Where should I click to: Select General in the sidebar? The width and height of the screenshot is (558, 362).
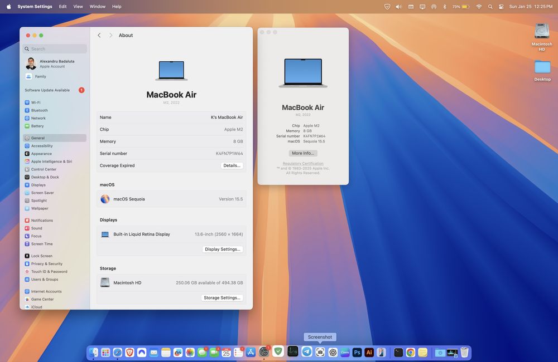pyautogui.click(x=55, y=138)
